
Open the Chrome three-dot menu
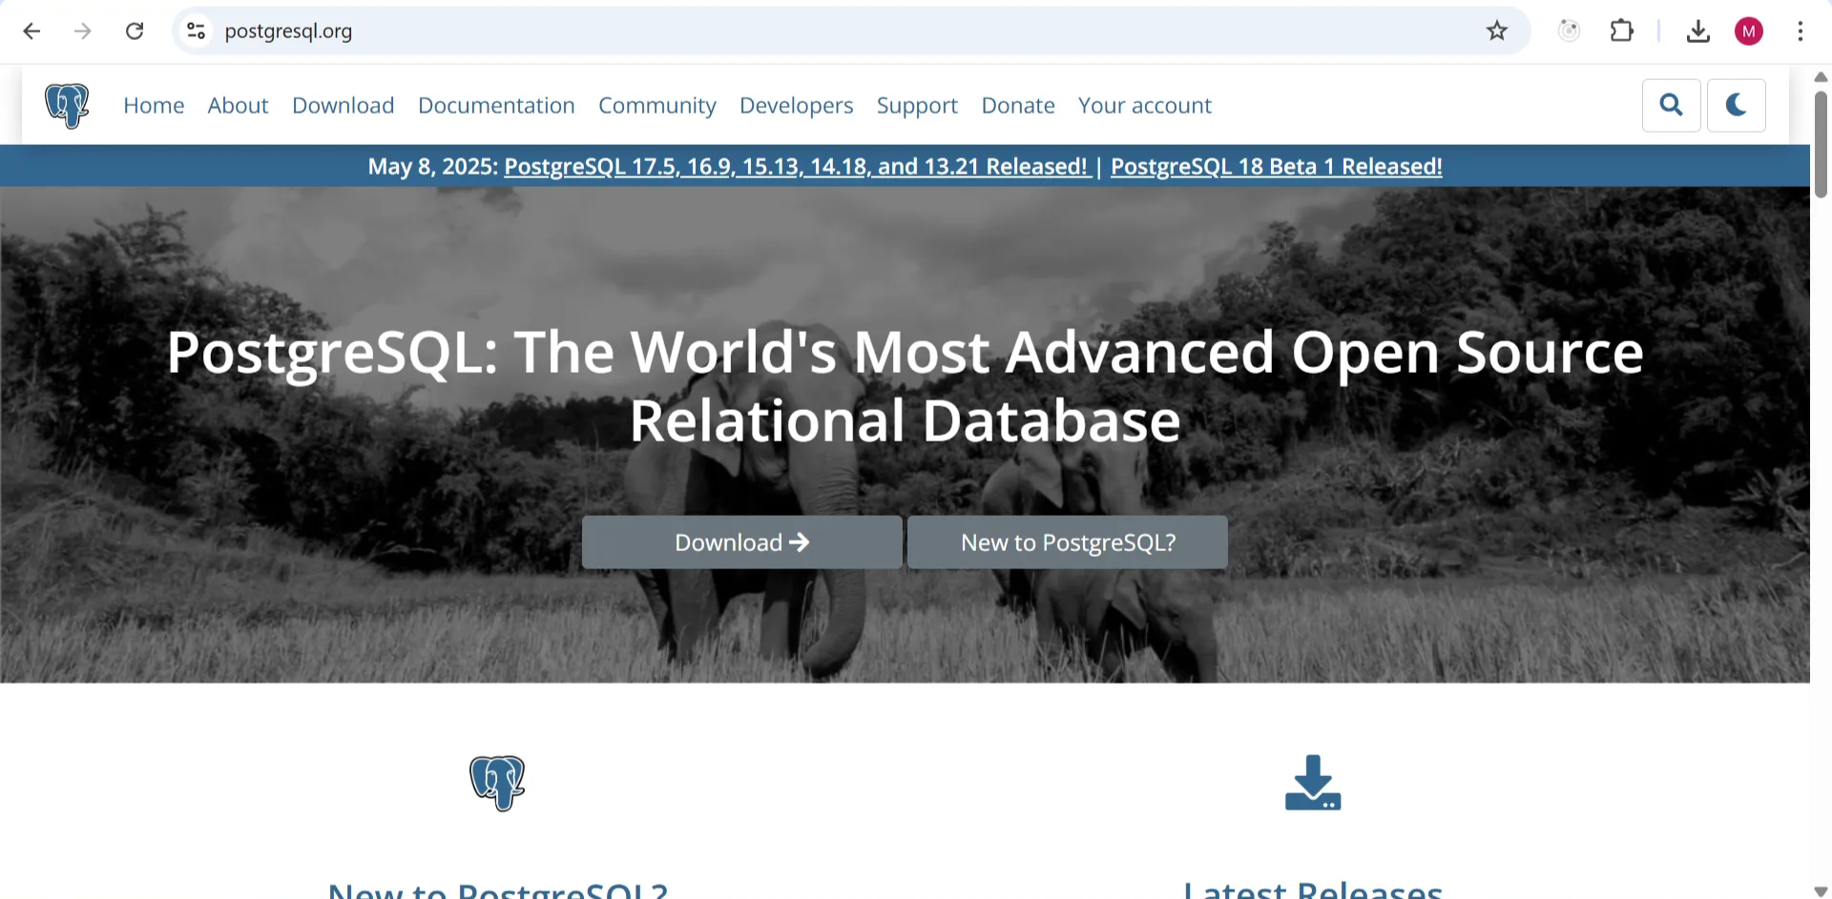(x=1800, y=31)
